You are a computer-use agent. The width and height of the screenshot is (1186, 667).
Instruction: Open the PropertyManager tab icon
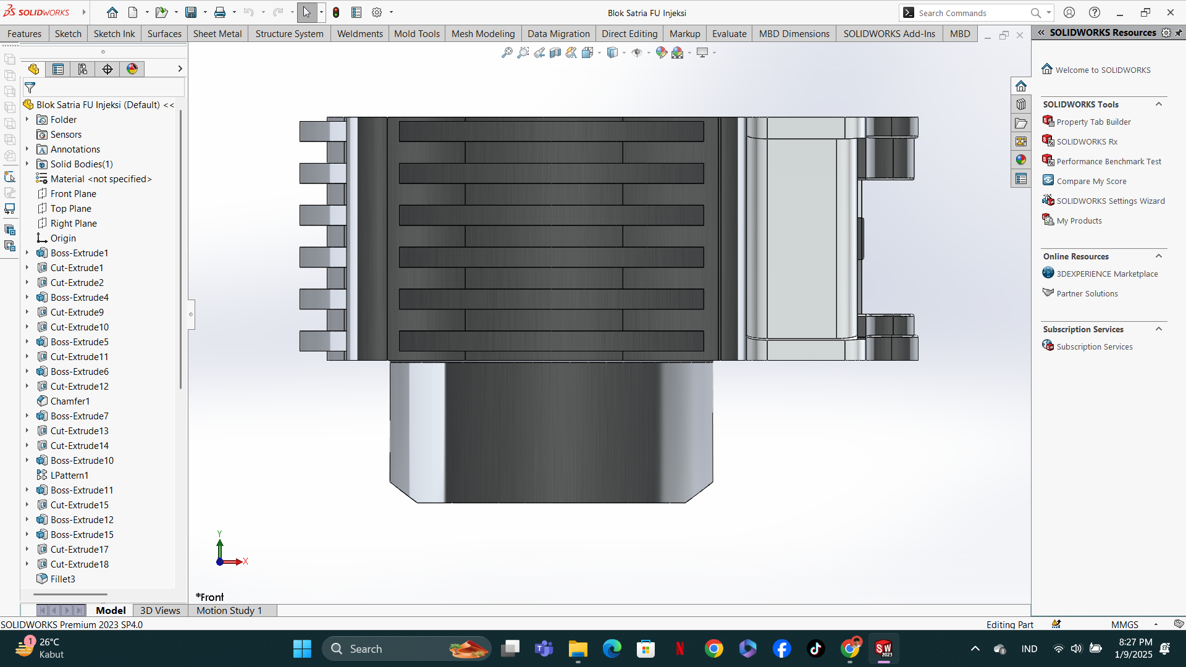coord(58,69)
